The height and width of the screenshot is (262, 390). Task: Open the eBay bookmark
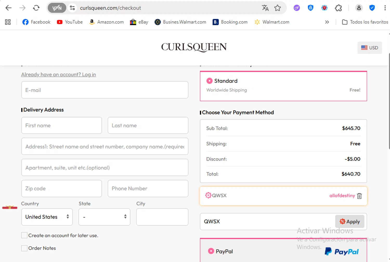[139, 22]
